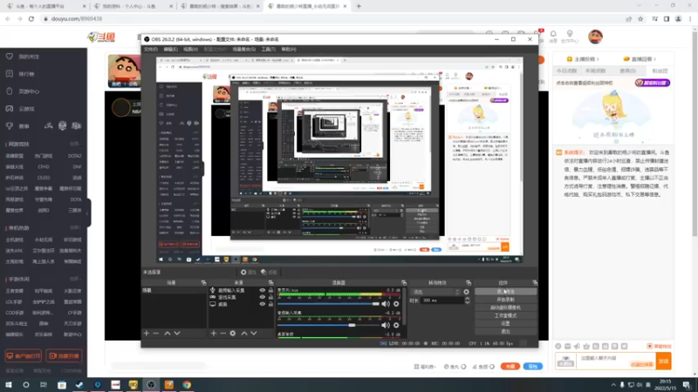
Task: Start the OBS virtual camera
Action: (x=505, y=308)
